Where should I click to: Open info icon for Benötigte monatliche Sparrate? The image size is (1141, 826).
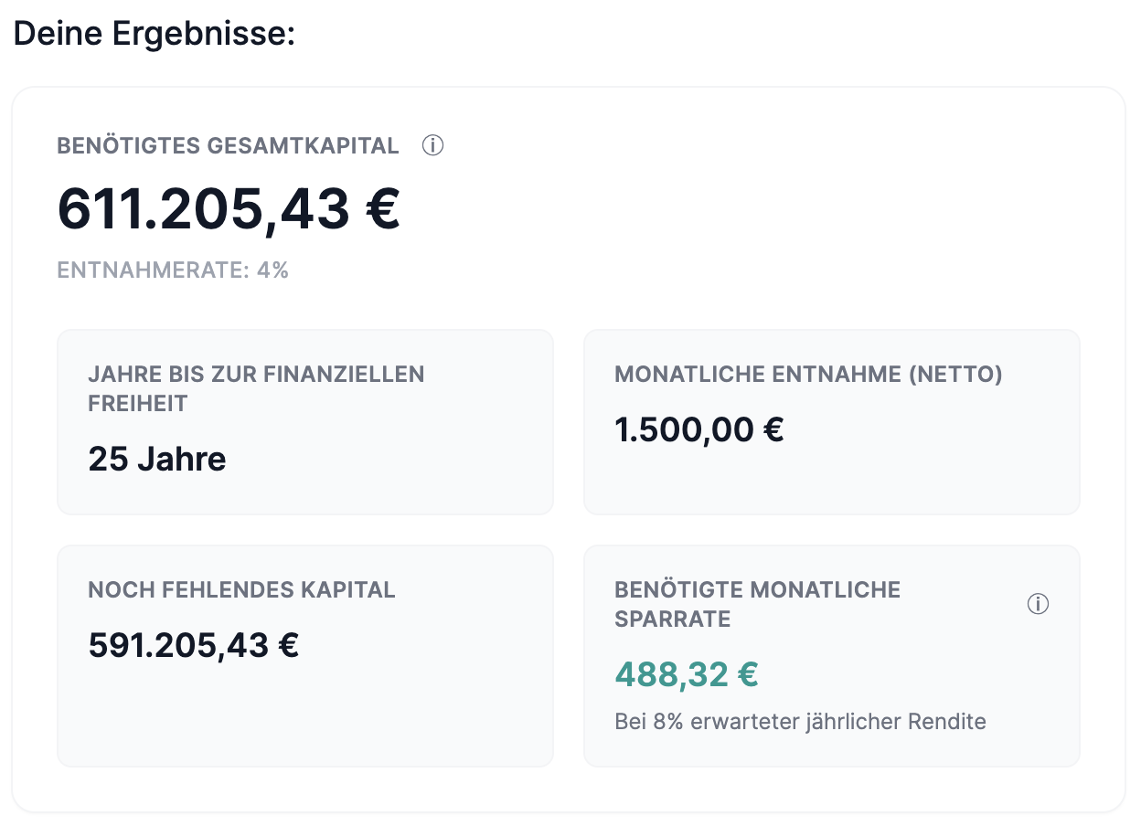pos(1038,604)
